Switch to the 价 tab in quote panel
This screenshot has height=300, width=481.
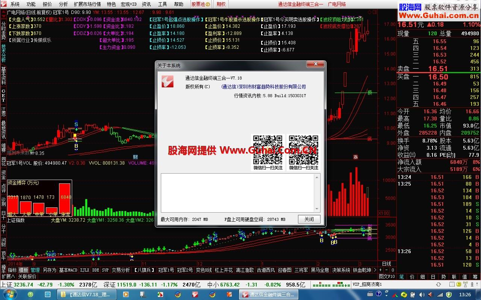pos(412,276)
